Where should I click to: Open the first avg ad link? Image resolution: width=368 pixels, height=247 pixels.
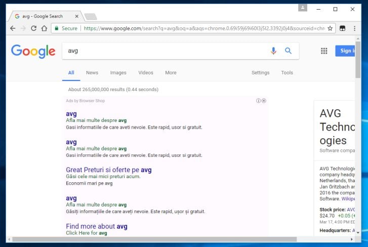71,114
